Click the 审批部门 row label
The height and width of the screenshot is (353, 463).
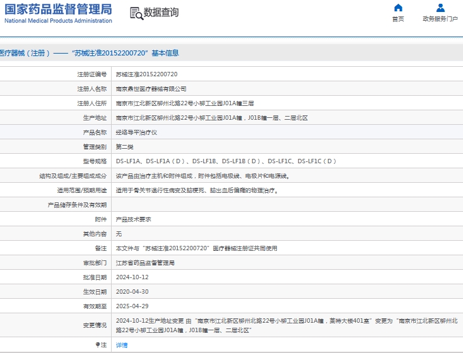click(95, 263)
